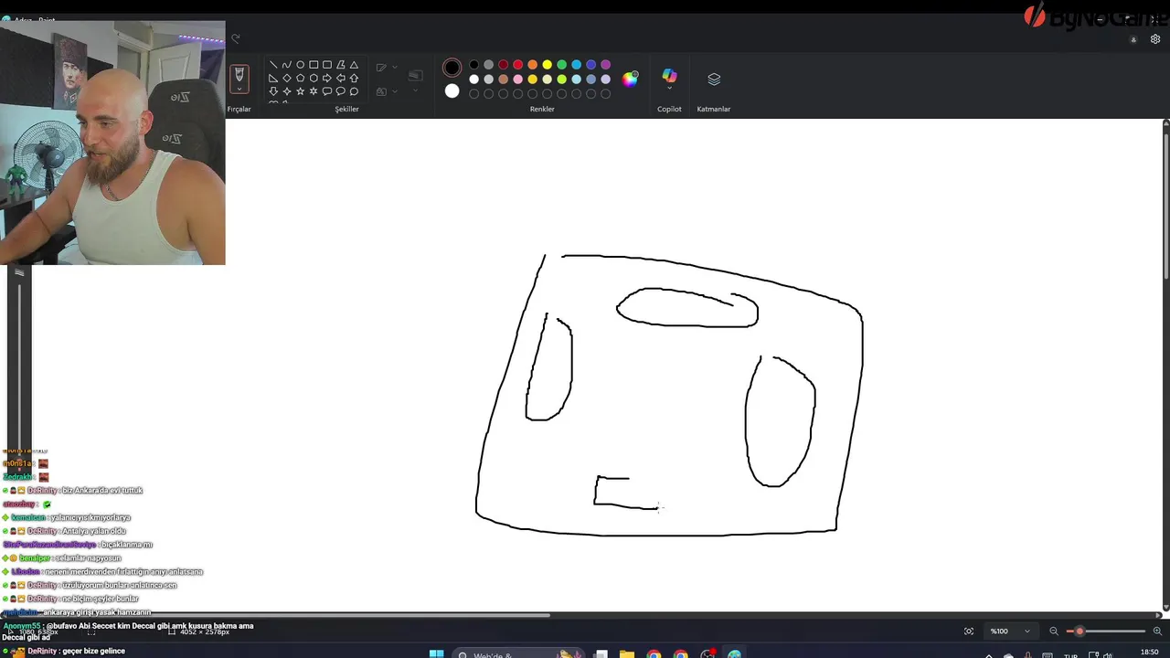Viewport: 1170px width, 658px height.
Task: Pick the orange color swatch
Action: tap(532, 65)
